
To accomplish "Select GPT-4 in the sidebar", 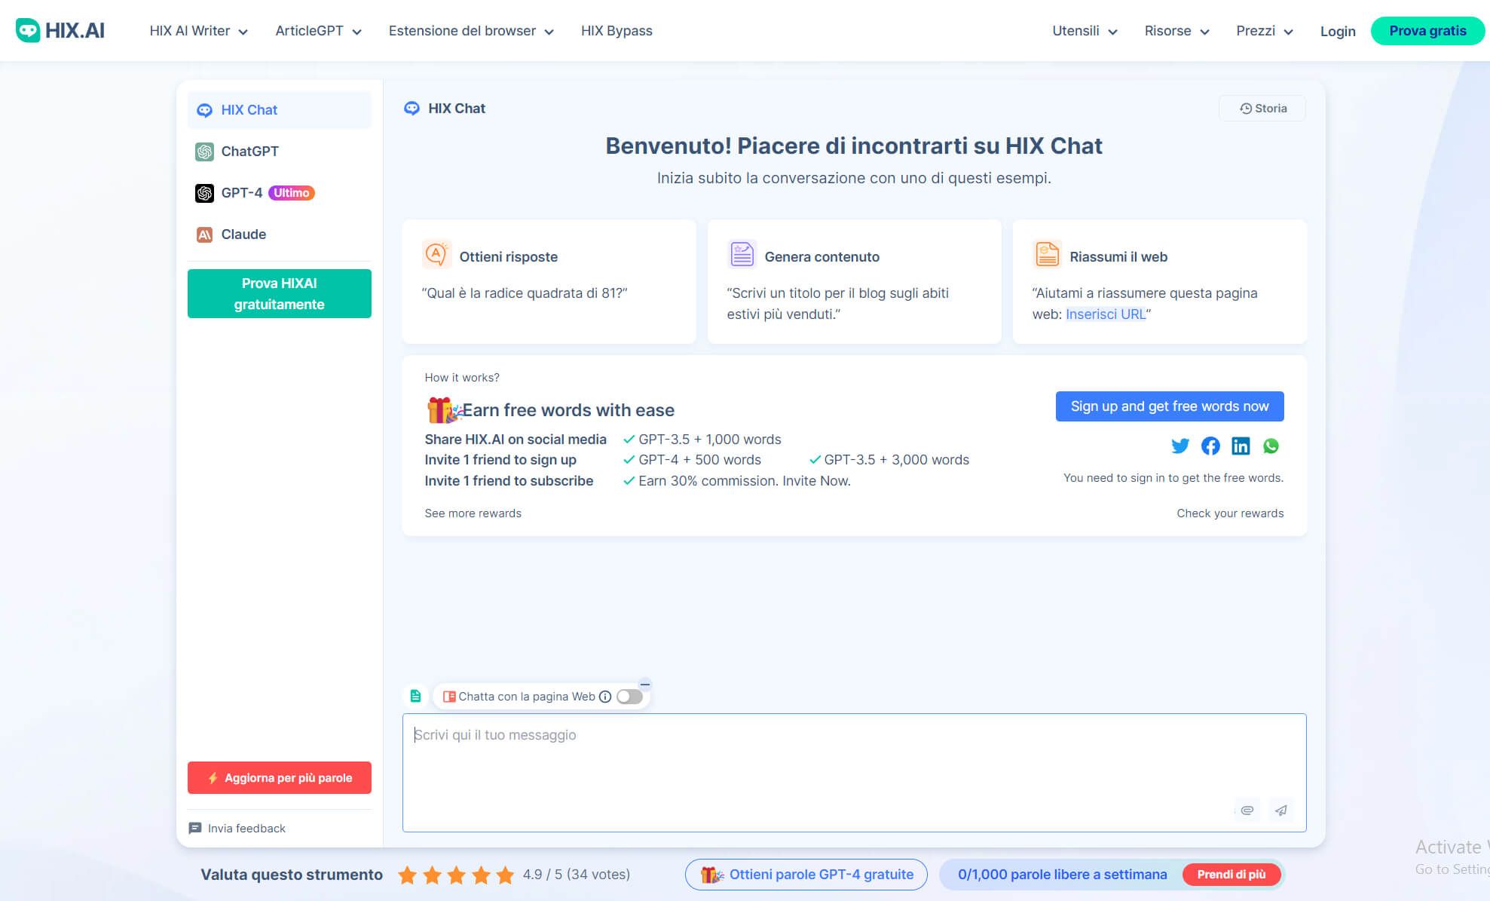I will pos(280,193).
